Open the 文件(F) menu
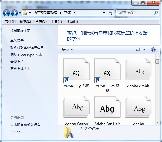 (10, 21)
